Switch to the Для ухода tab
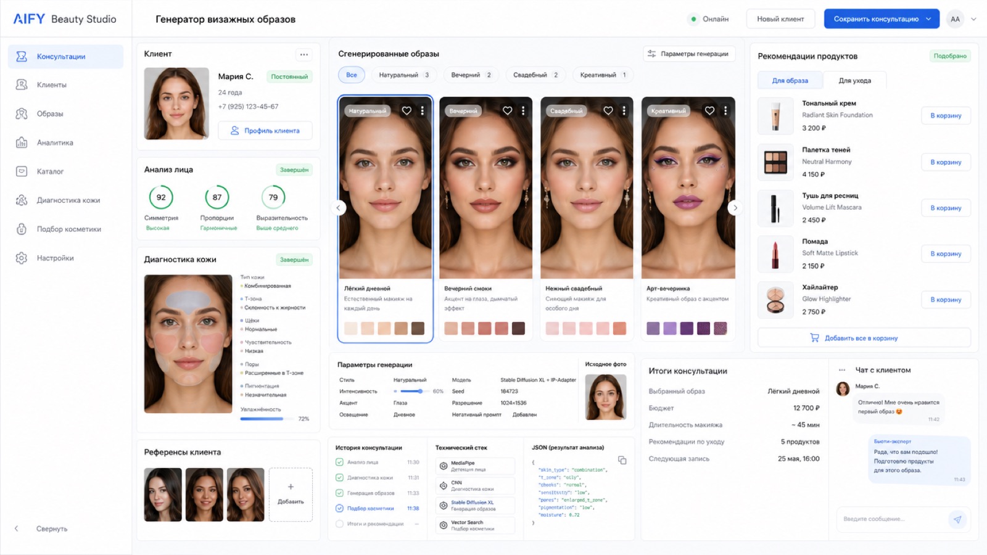 click(855, 80)
